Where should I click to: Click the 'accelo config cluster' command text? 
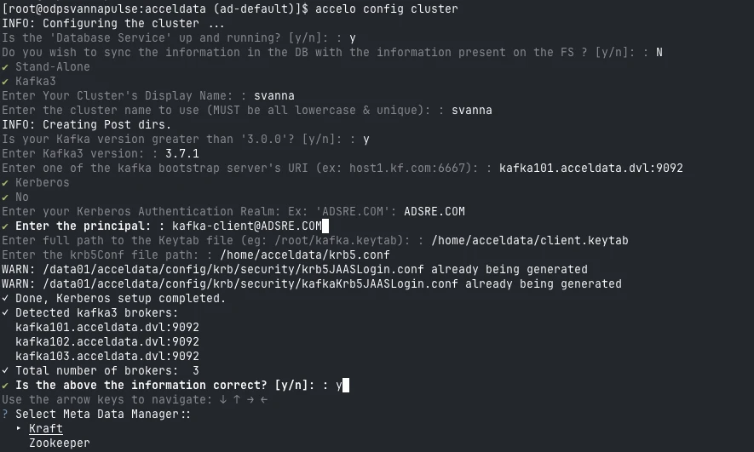click(x=386, y=9)
